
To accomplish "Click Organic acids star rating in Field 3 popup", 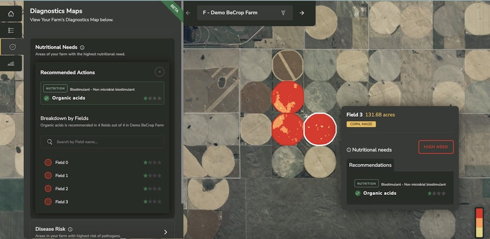I will click(437, 193).
